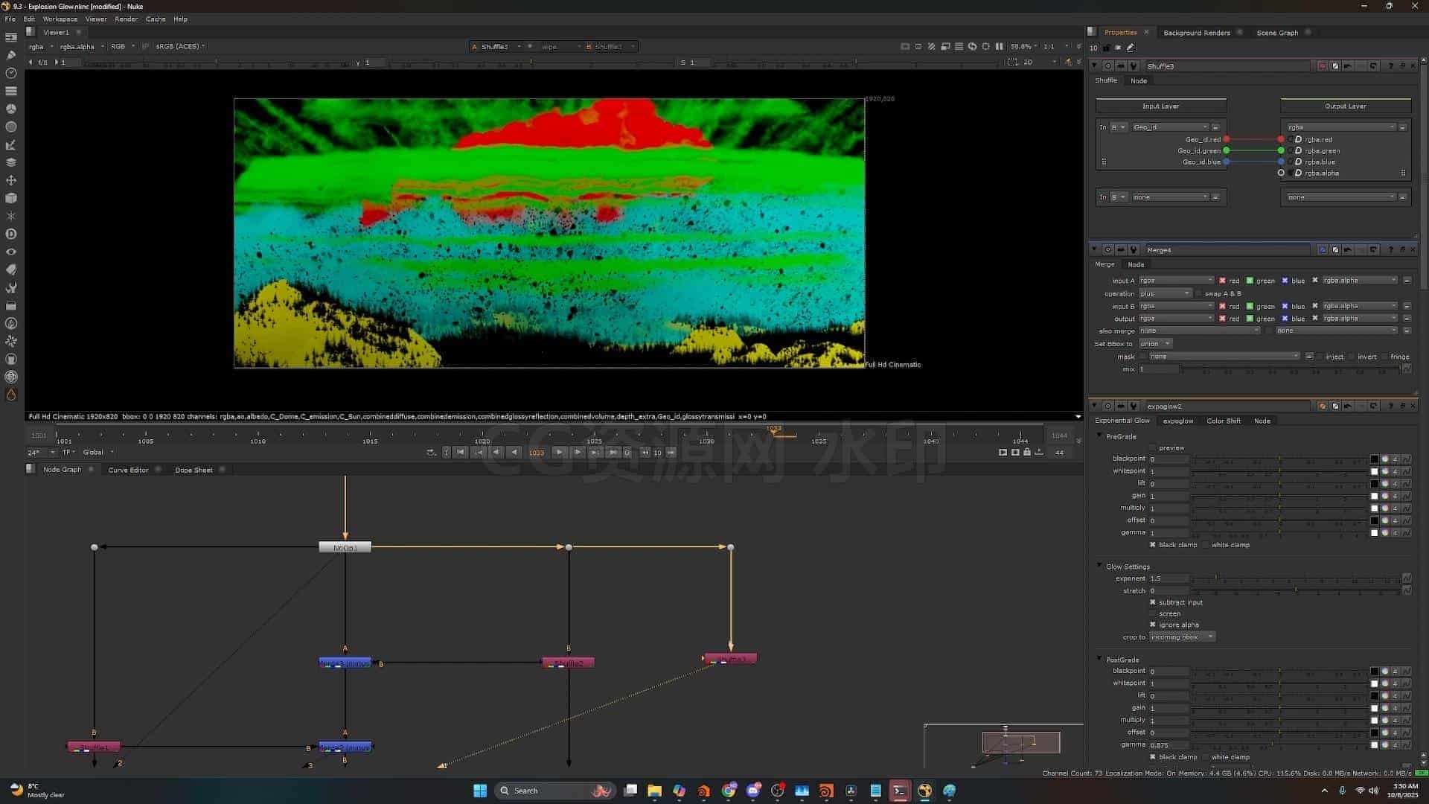The width and height of the screenshot is (1429, 804).
Task: Collapse the Glow Settings section
Action: 1099,566
